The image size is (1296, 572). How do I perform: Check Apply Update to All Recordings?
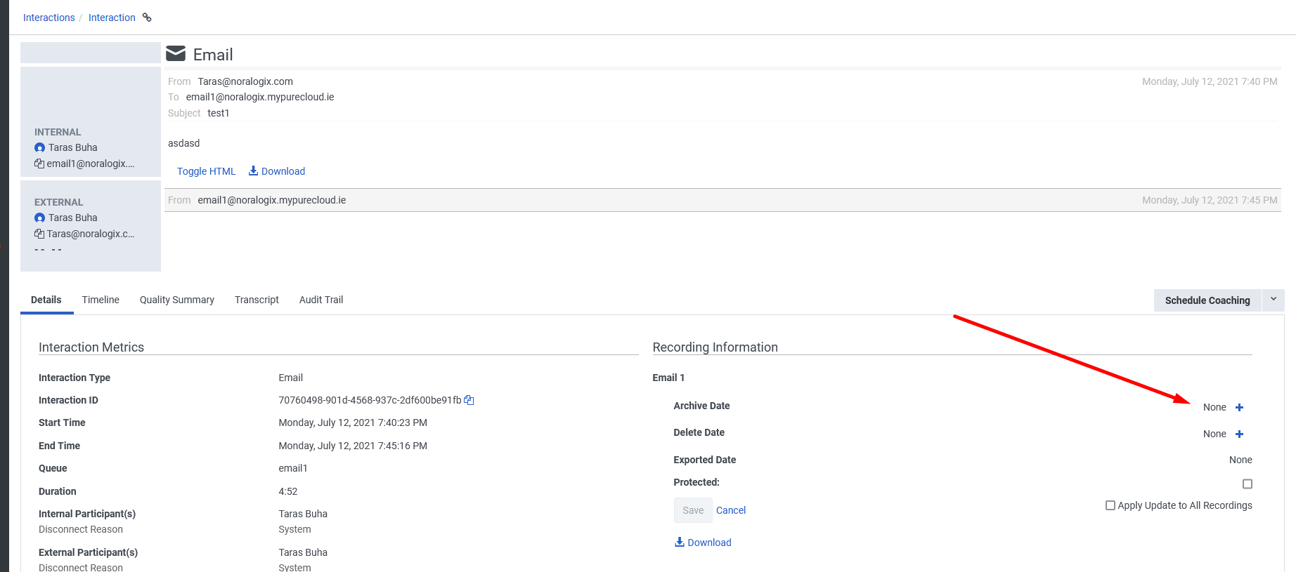pos(1110,505)
